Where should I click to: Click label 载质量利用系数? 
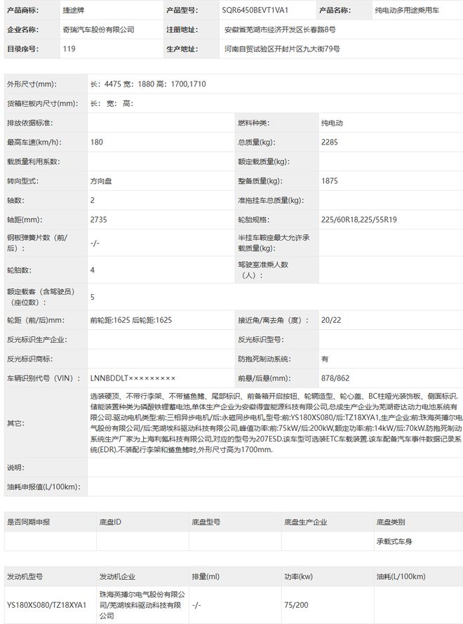34,161
